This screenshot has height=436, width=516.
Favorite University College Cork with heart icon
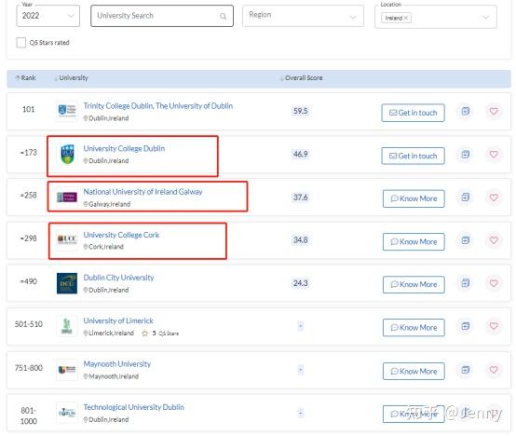[x=494, y=240]
